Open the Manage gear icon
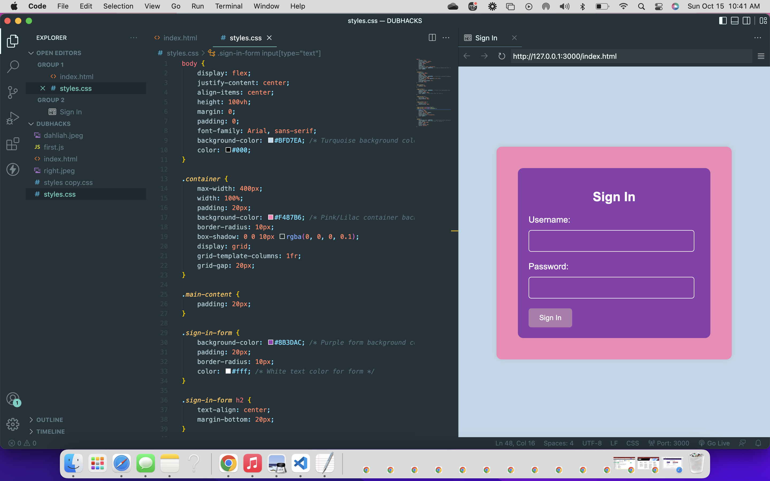The image size is (770, 481). tap(13, 424)
